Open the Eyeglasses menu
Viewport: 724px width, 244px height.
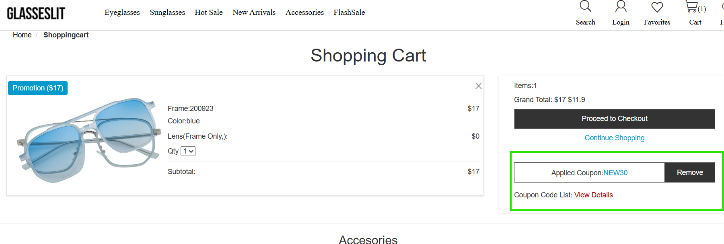(122, 12)
